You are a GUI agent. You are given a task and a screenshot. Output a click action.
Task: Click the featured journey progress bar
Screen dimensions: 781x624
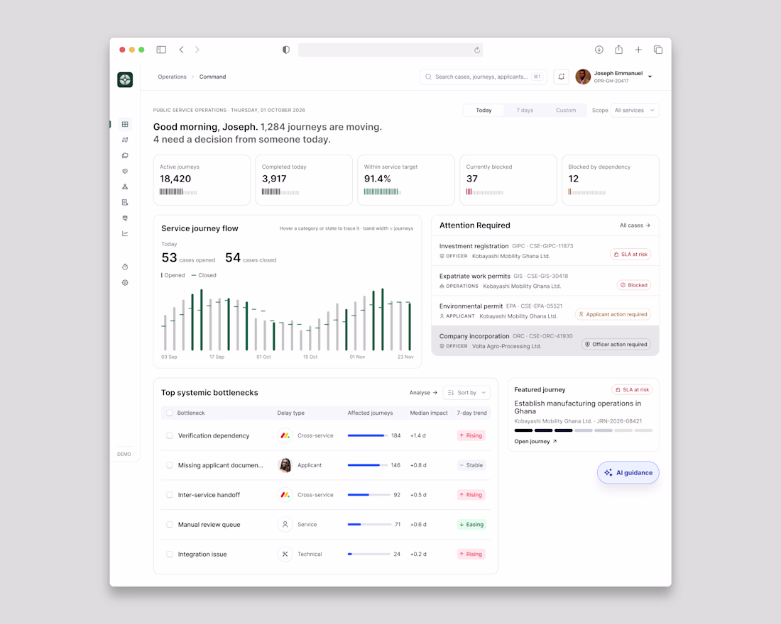tap(583, 430)
